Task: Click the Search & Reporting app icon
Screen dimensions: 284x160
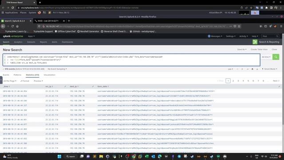Action: [x=255, y=42]
